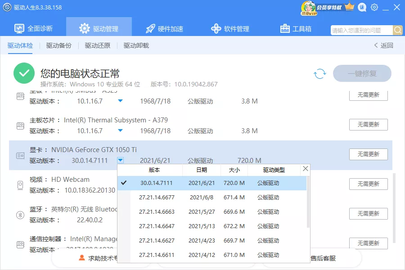Click 无需更新 button for Bluetooth row
This screenshot has height=270, width=405.
pyautogui.click(x=368, y=214)
